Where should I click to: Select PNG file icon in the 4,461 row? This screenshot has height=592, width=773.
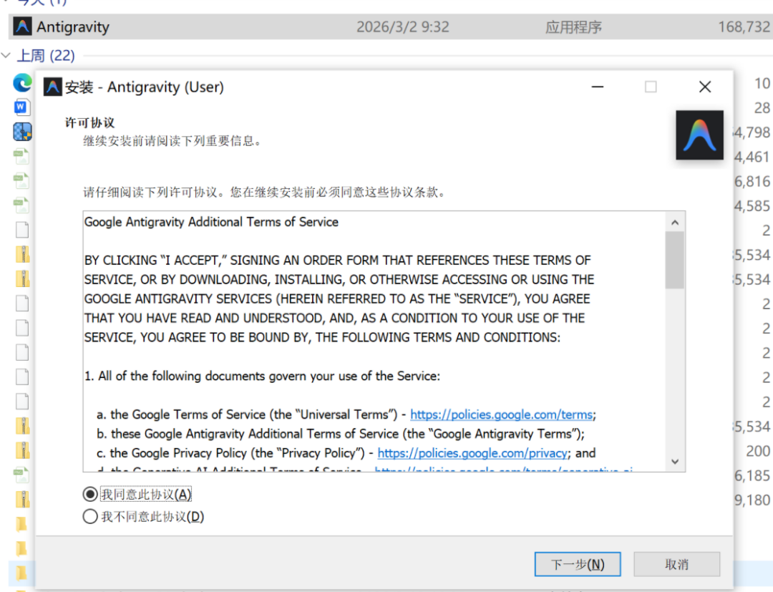pyautogui.click(x=21, y=156)
